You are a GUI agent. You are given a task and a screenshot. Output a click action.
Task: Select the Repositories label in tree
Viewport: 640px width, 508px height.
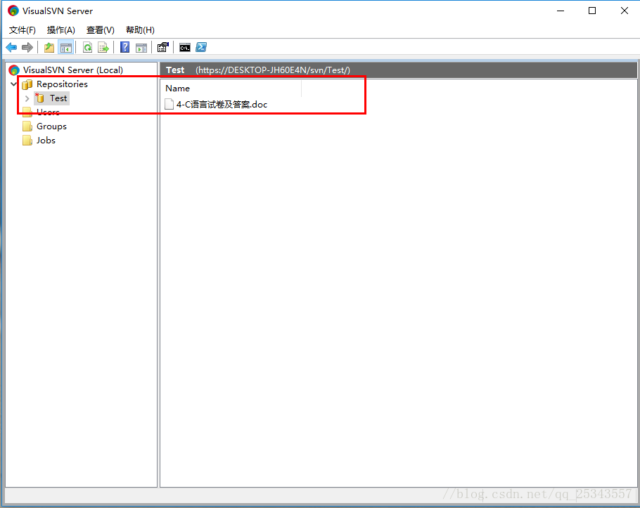tap(62, 84)
